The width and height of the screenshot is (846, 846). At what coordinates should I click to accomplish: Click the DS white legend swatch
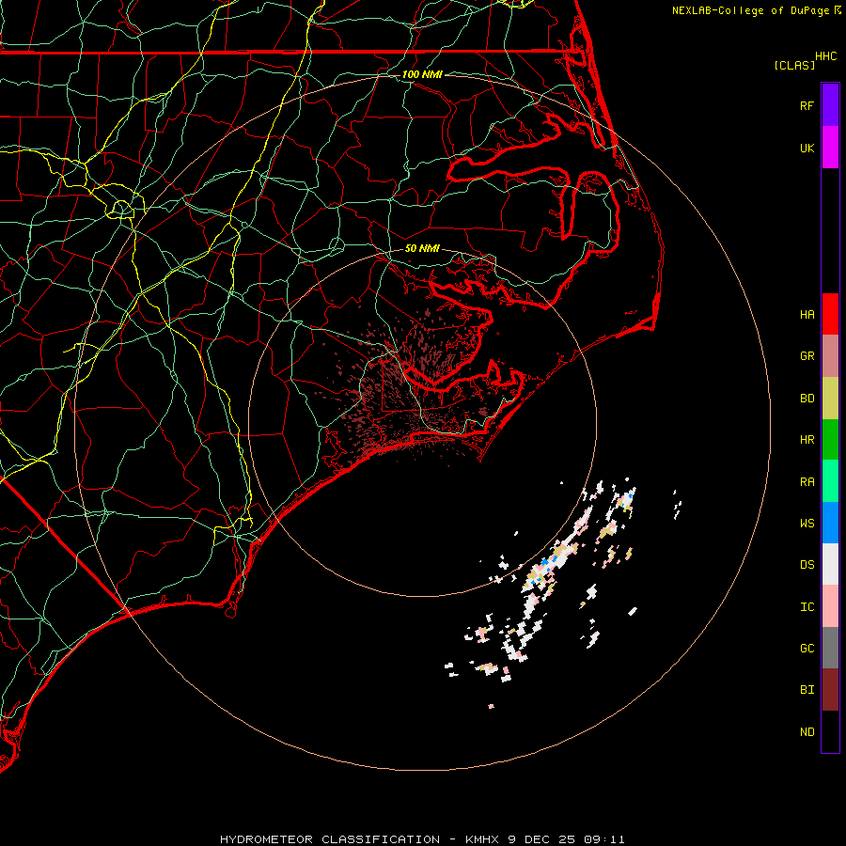coord(830,564)
